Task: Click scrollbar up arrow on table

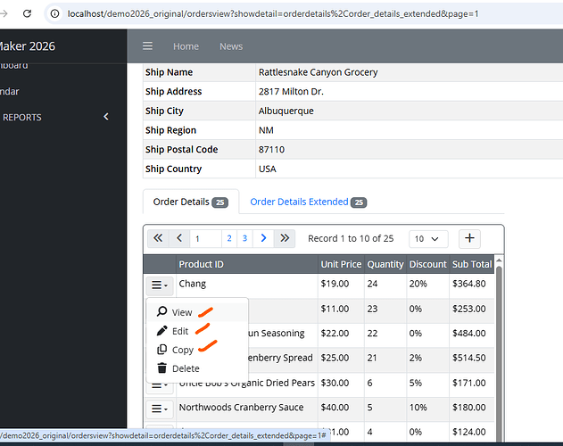Action: click(499, 260)
